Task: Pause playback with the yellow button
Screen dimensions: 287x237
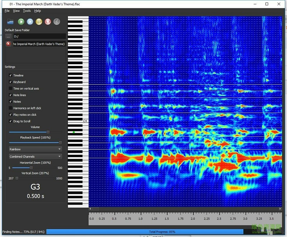Action: [x=39, y=22]
